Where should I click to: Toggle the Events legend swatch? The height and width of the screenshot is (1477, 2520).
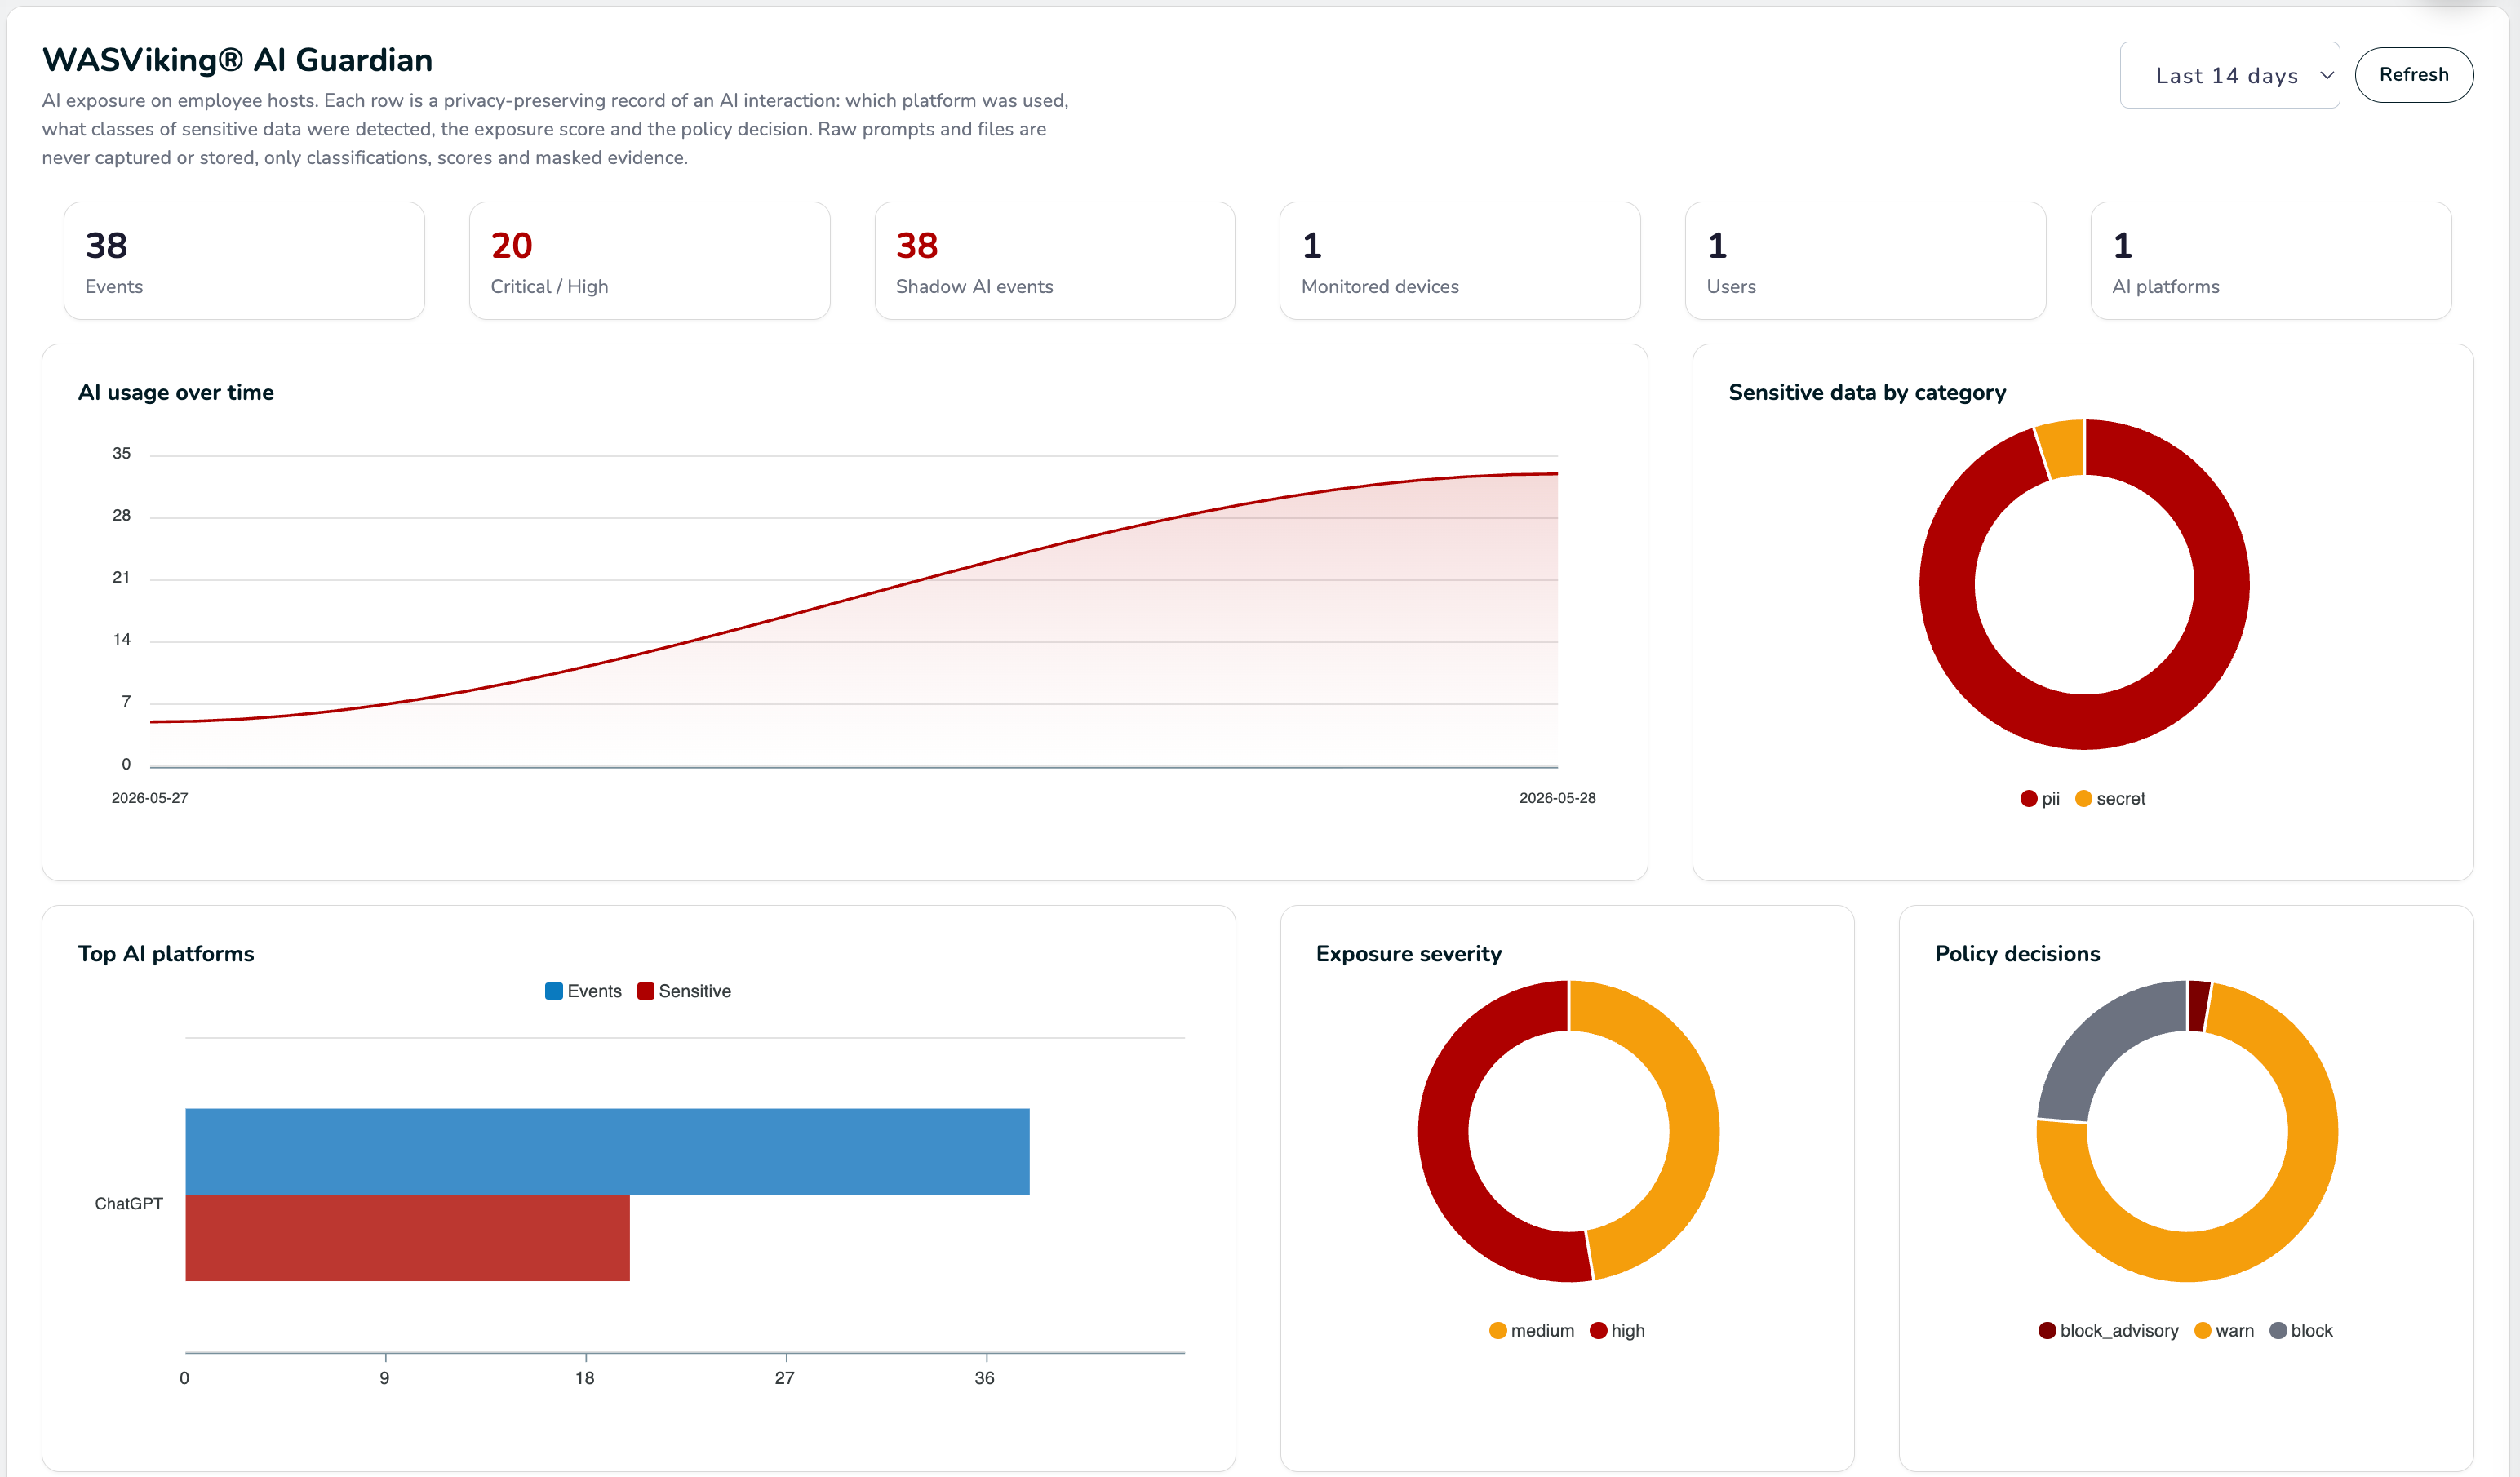pyautogui.click(x=583, y=991)
